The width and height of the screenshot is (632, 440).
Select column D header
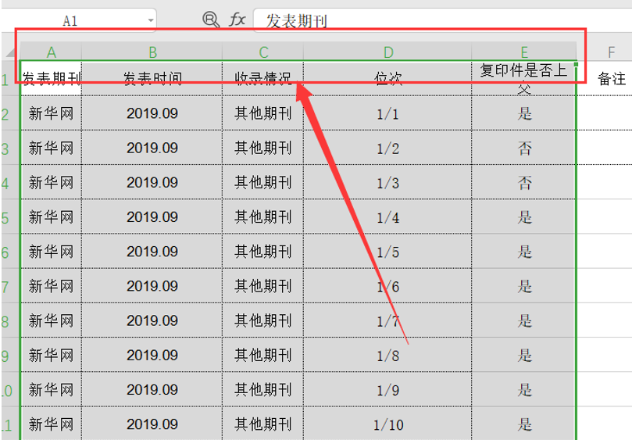[387, 52]
